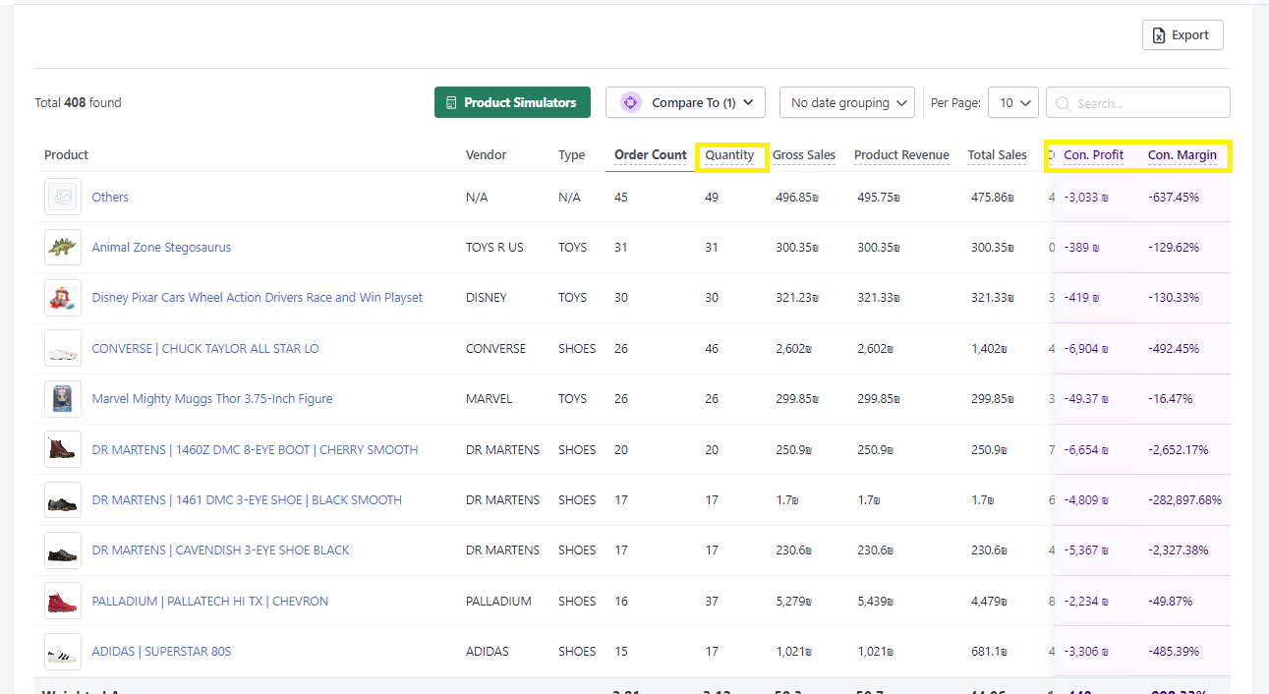Click the Product column header

click(x=66, y=154)
